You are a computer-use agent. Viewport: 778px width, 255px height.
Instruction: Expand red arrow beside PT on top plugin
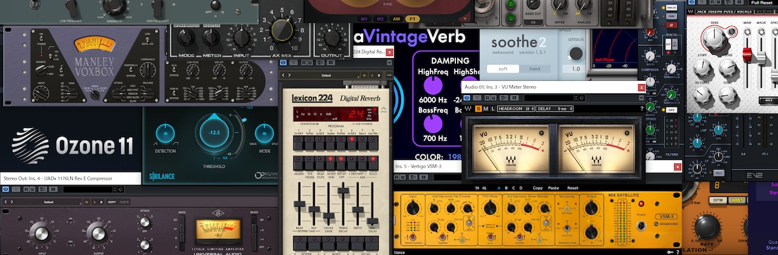(466, 18)
